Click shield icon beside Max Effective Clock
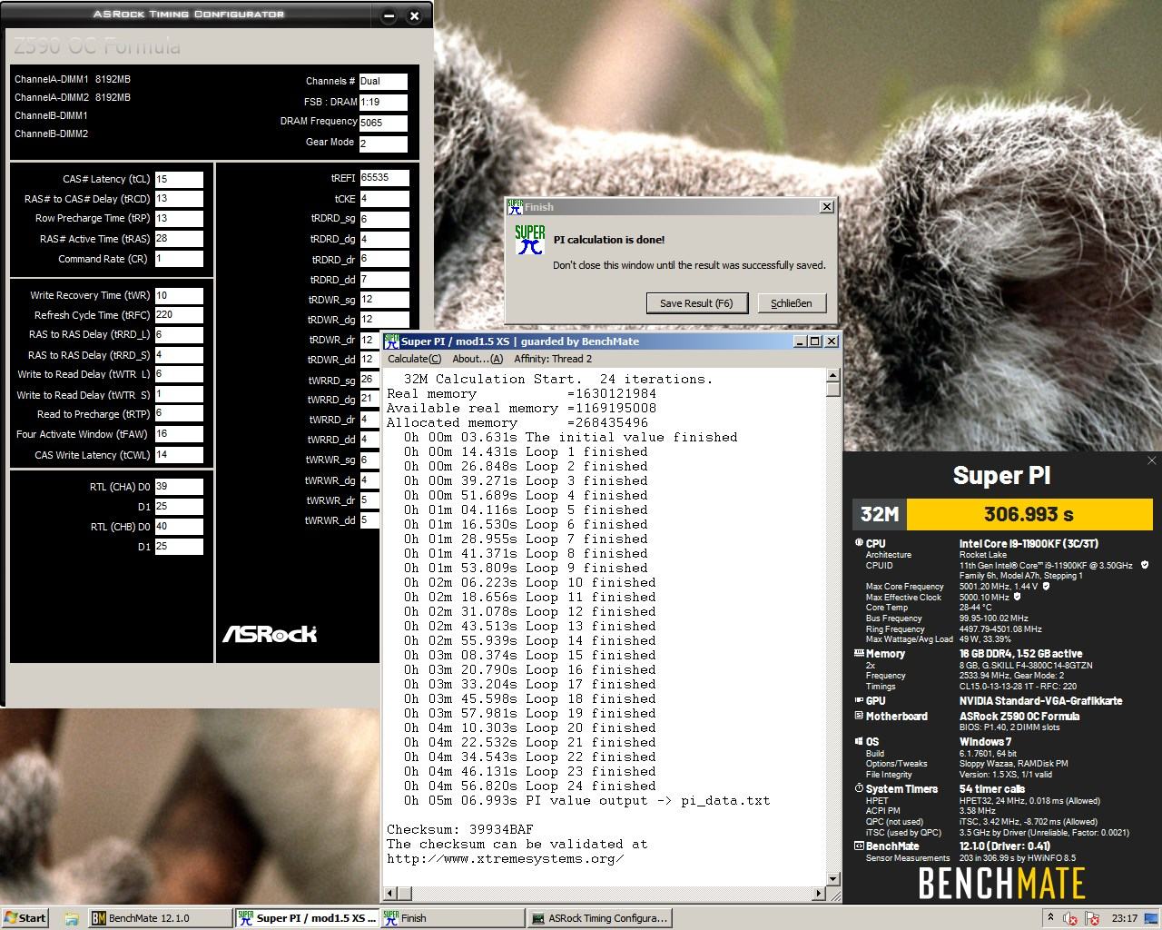 pyautogui.click(x=1017, y=597)
